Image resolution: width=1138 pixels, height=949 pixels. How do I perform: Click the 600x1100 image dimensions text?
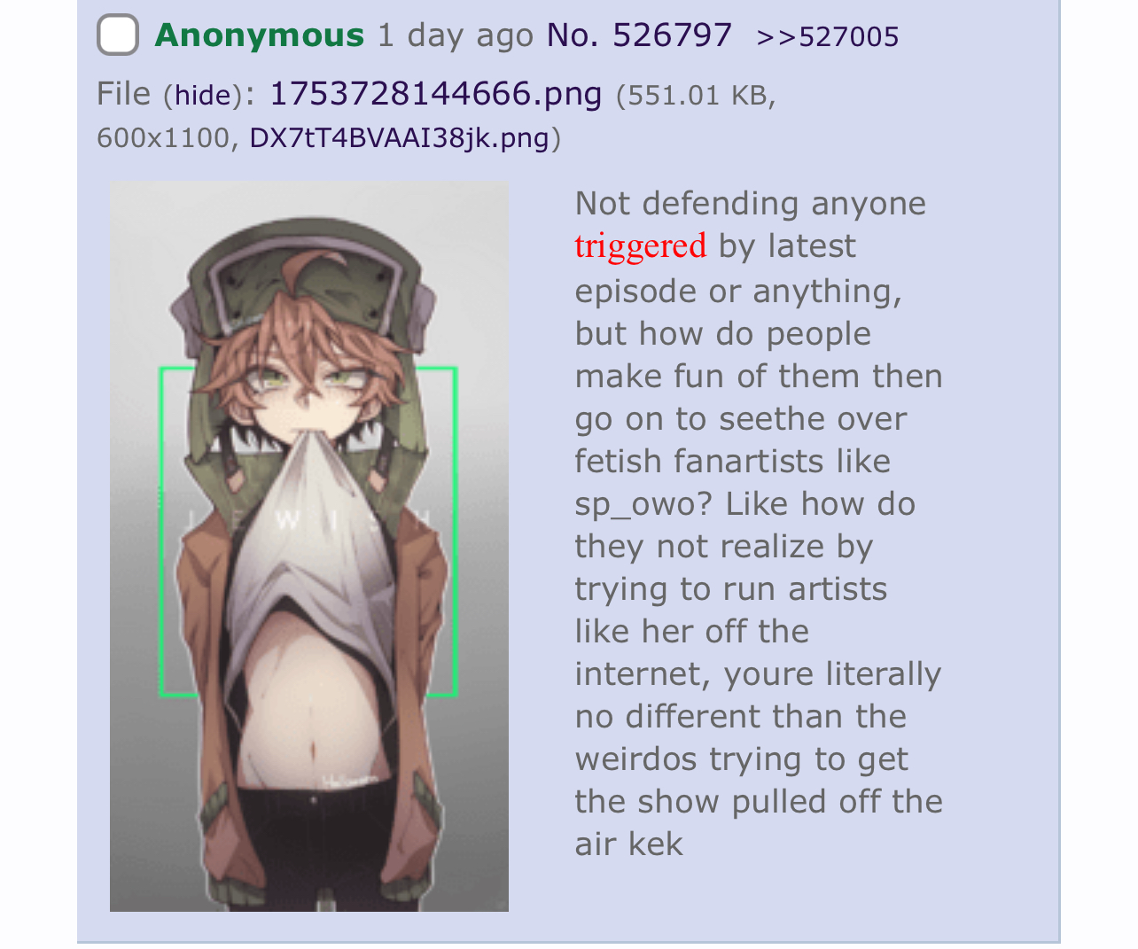(163, 138)
